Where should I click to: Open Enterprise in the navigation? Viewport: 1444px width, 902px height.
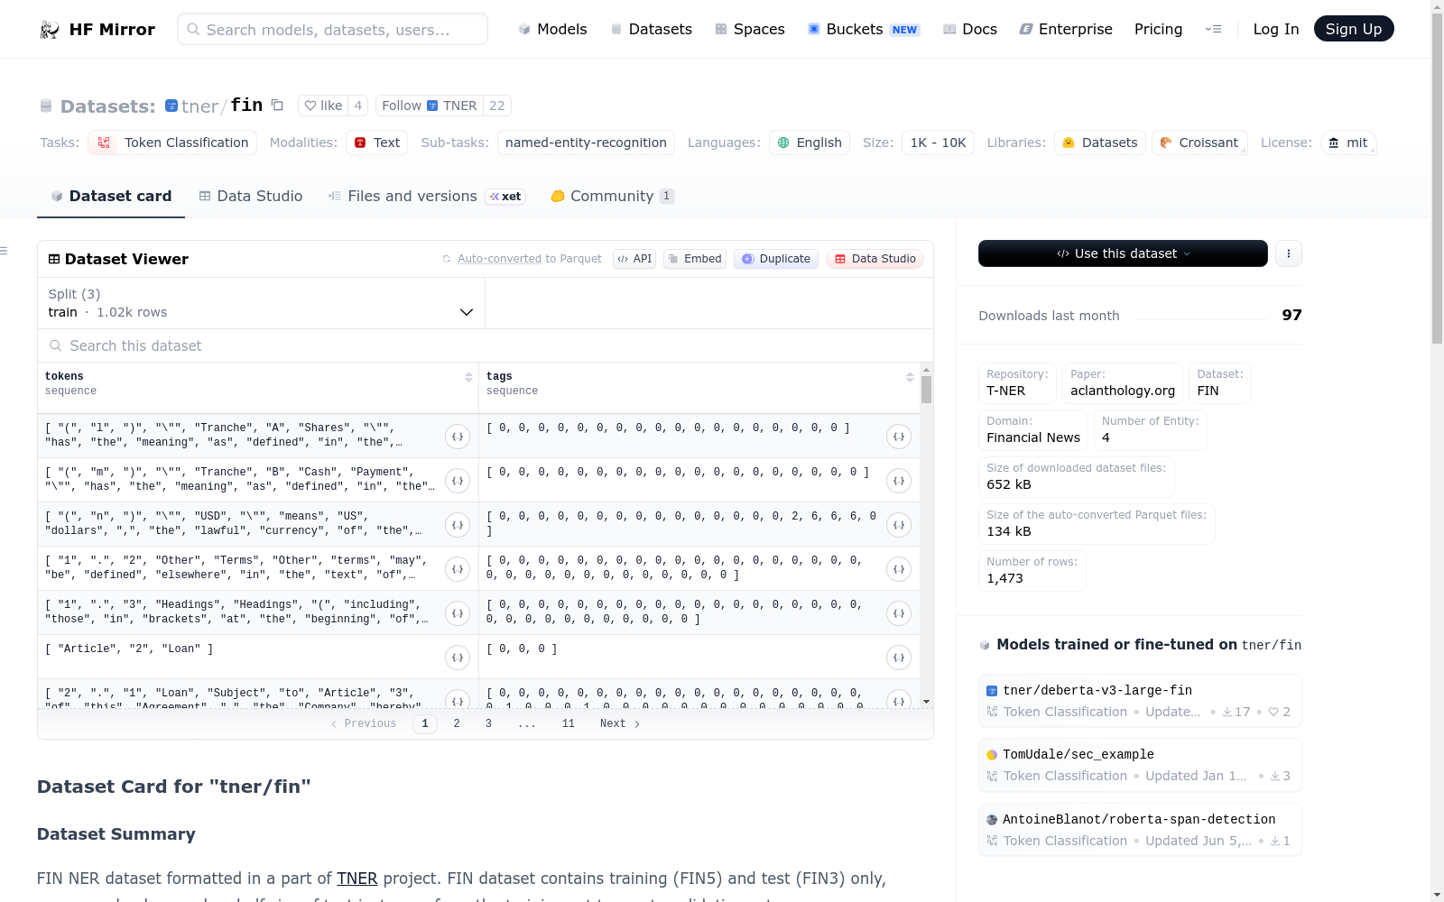tap(1066, 29)
